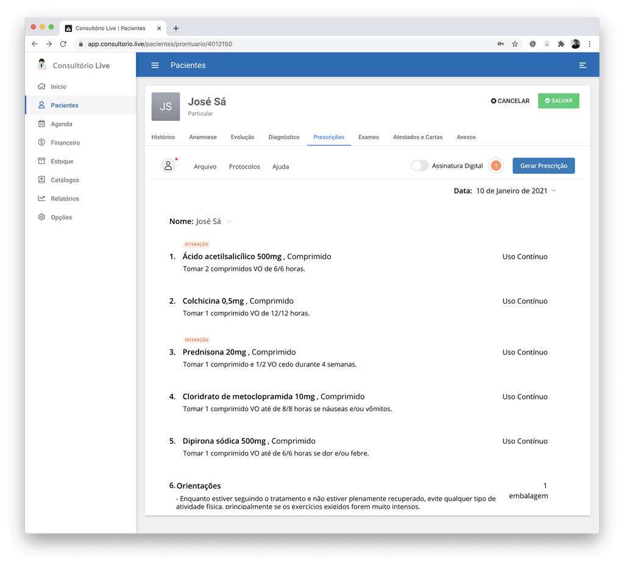
Task: Open the Atestados e Cartas tab
Action: (418, 137)
